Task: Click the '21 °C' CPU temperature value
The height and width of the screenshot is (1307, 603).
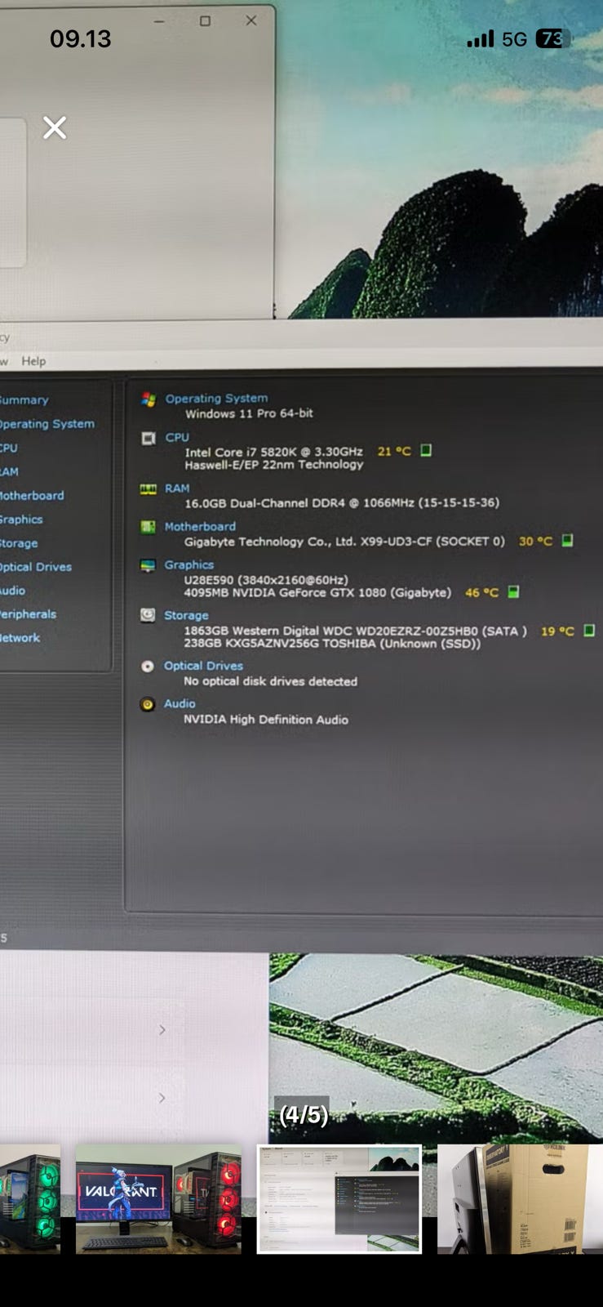Action: point(394,451)
